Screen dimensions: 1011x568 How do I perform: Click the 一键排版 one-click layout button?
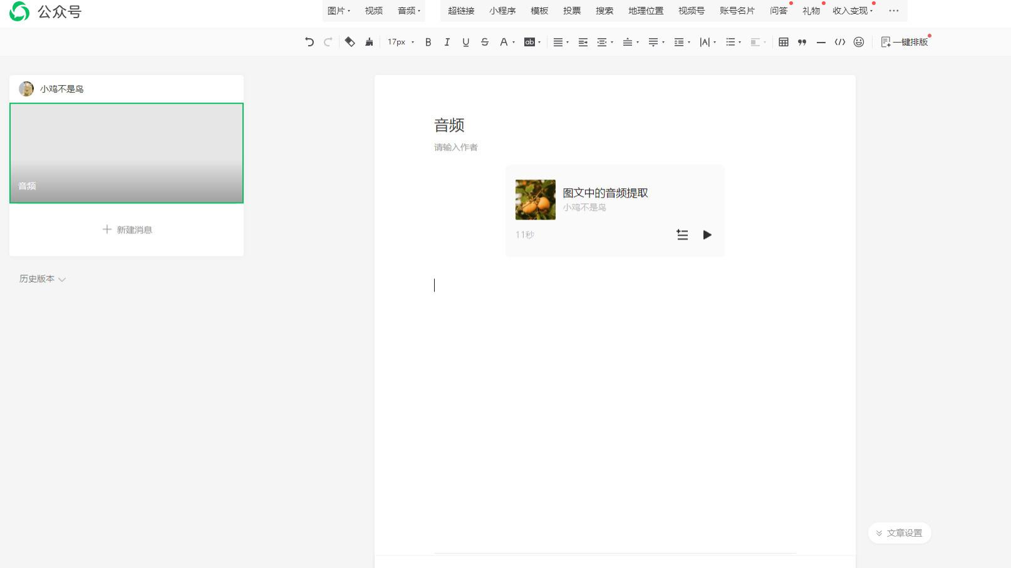tap(904, 42)
